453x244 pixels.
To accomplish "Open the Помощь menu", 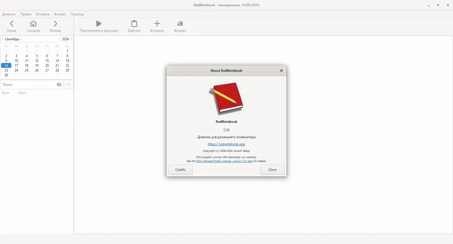I will [x=77, y=14].
